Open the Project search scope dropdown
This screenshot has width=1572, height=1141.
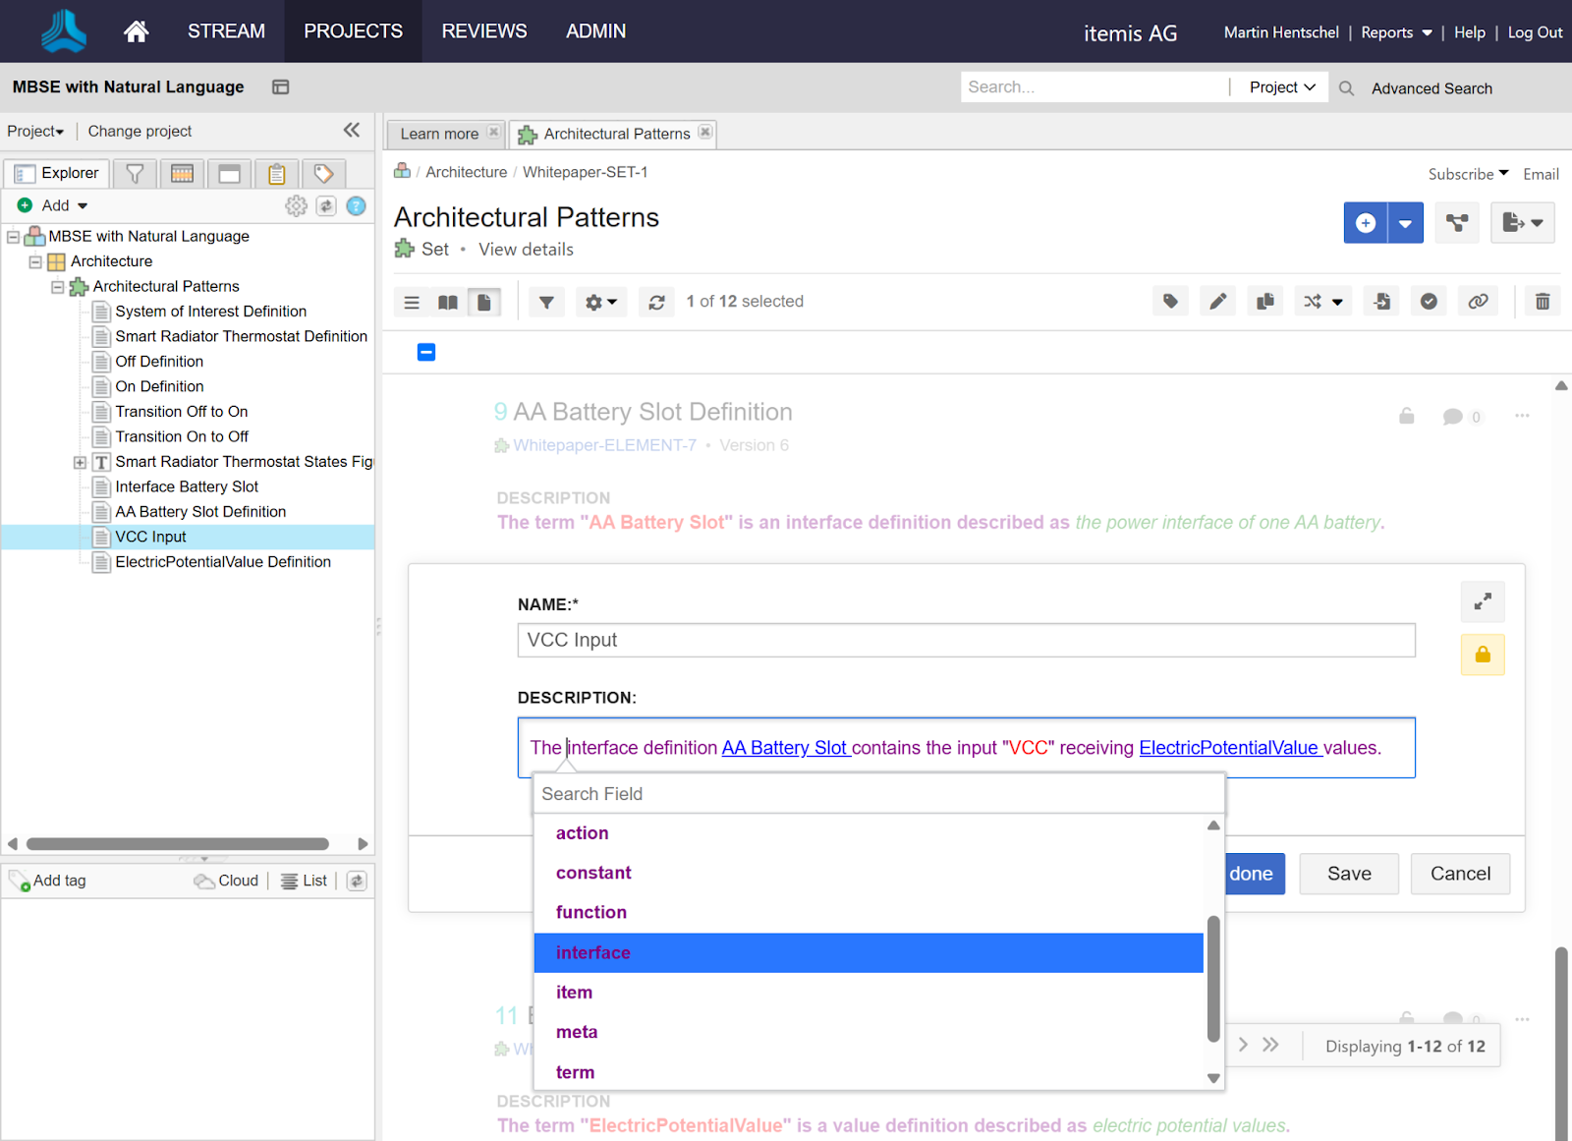point(1281,87)
